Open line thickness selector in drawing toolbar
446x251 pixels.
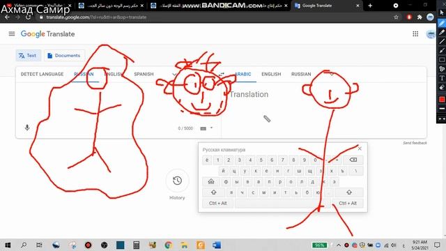coord(441,109)
